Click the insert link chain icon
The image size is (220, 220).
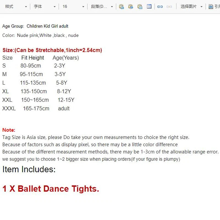point(160,7)
